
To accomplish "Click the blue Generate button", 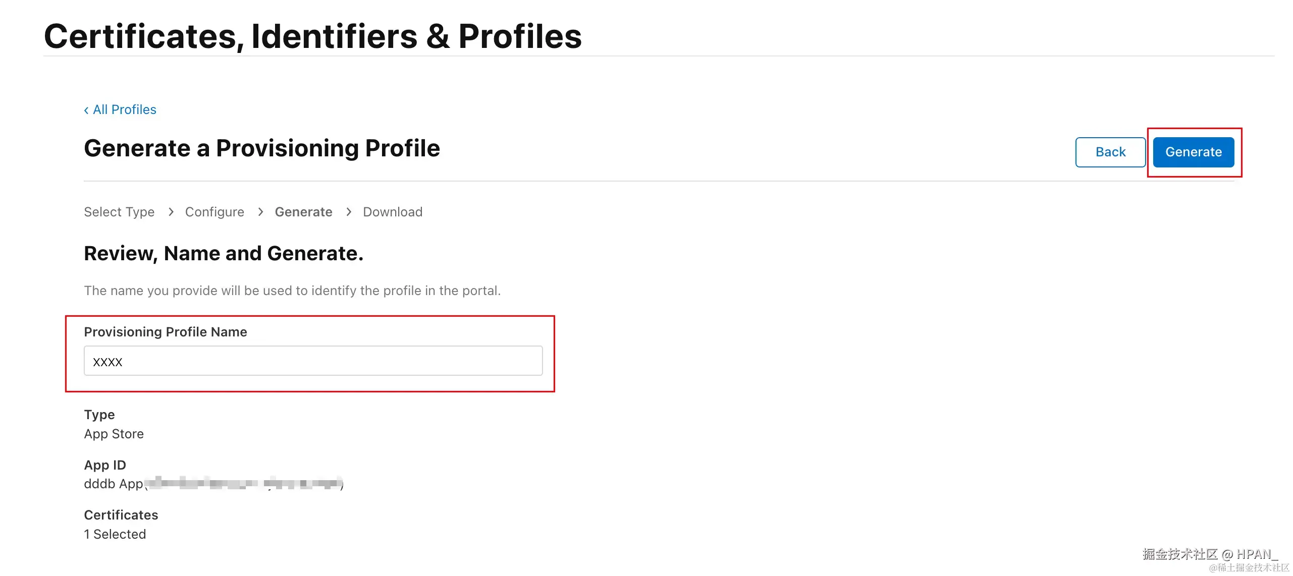I will pyautogui.click(x=1193, y=152).
